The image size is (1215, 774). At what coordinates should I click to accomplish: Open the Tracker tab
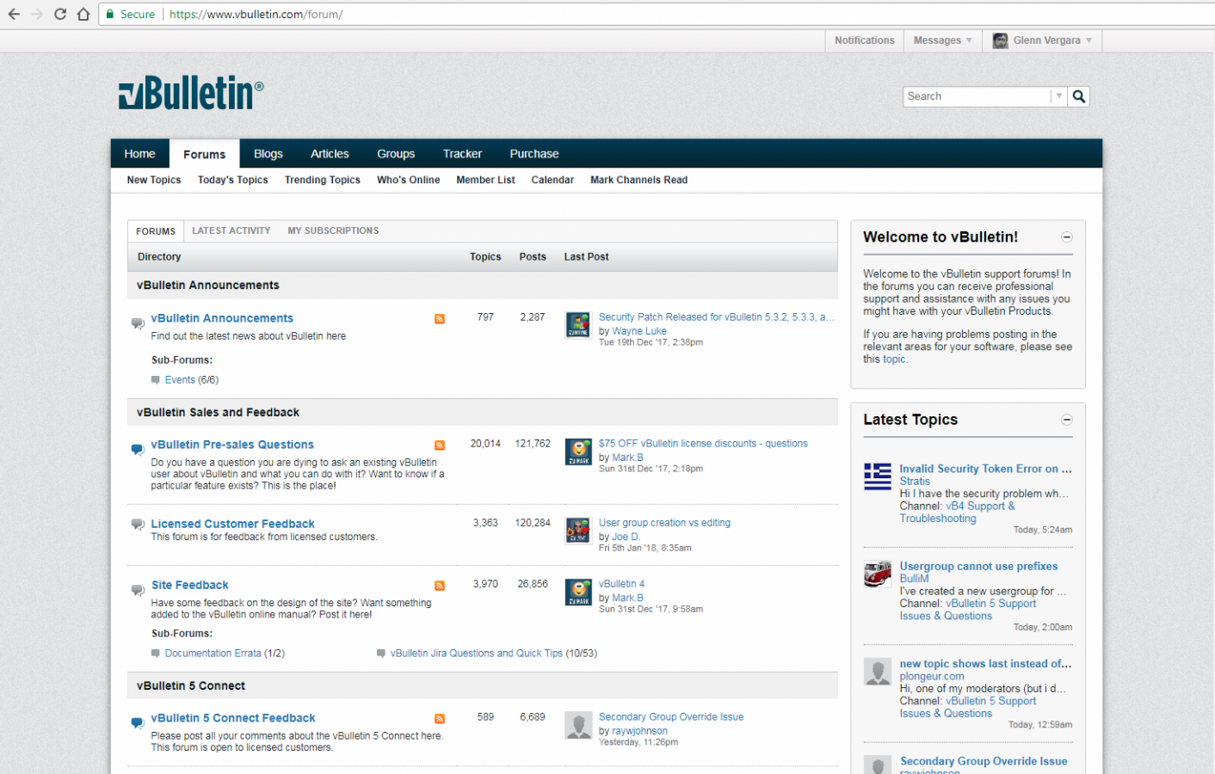tap(462, 154)
